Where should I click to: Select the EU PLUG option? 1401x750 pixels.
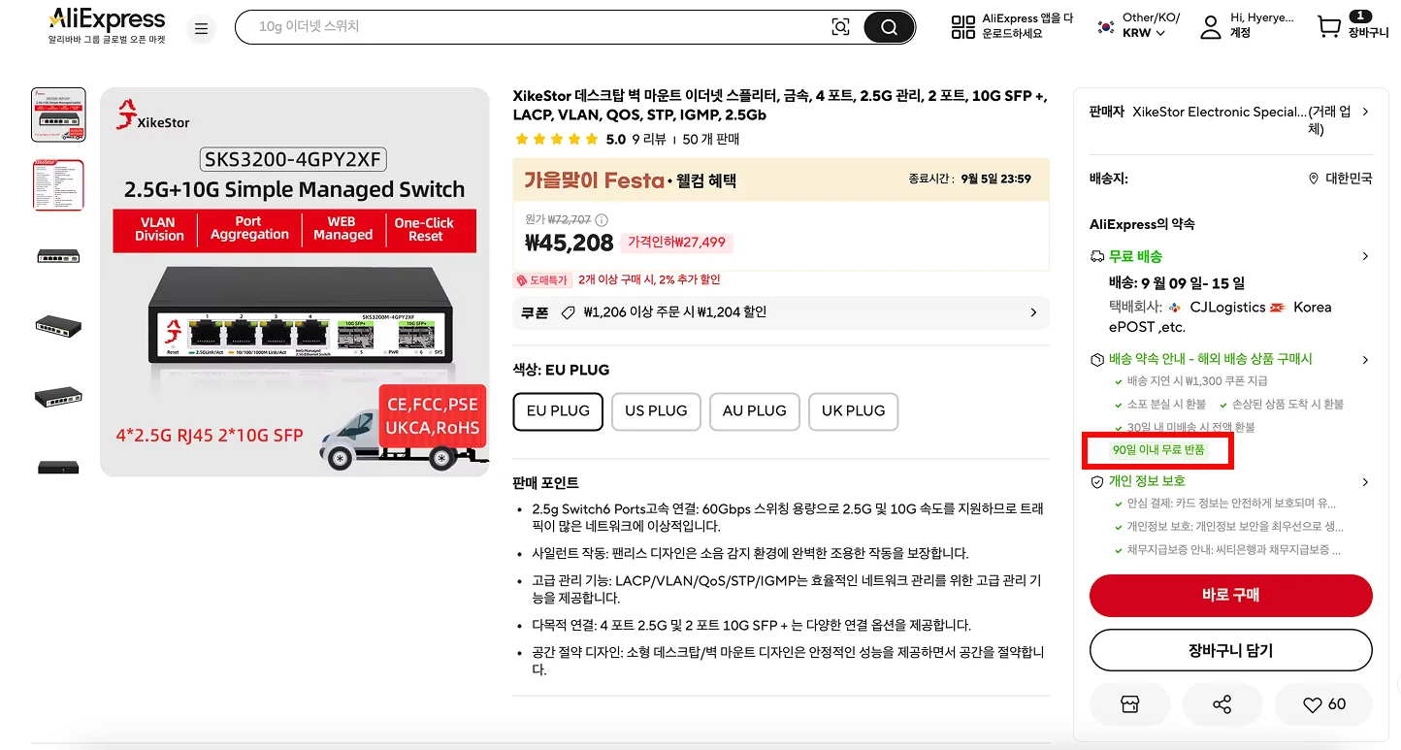click(x=558, y=410)
